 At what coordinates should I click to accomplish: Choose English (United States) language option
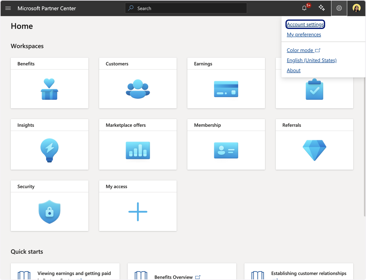click(x=312, y=60)
